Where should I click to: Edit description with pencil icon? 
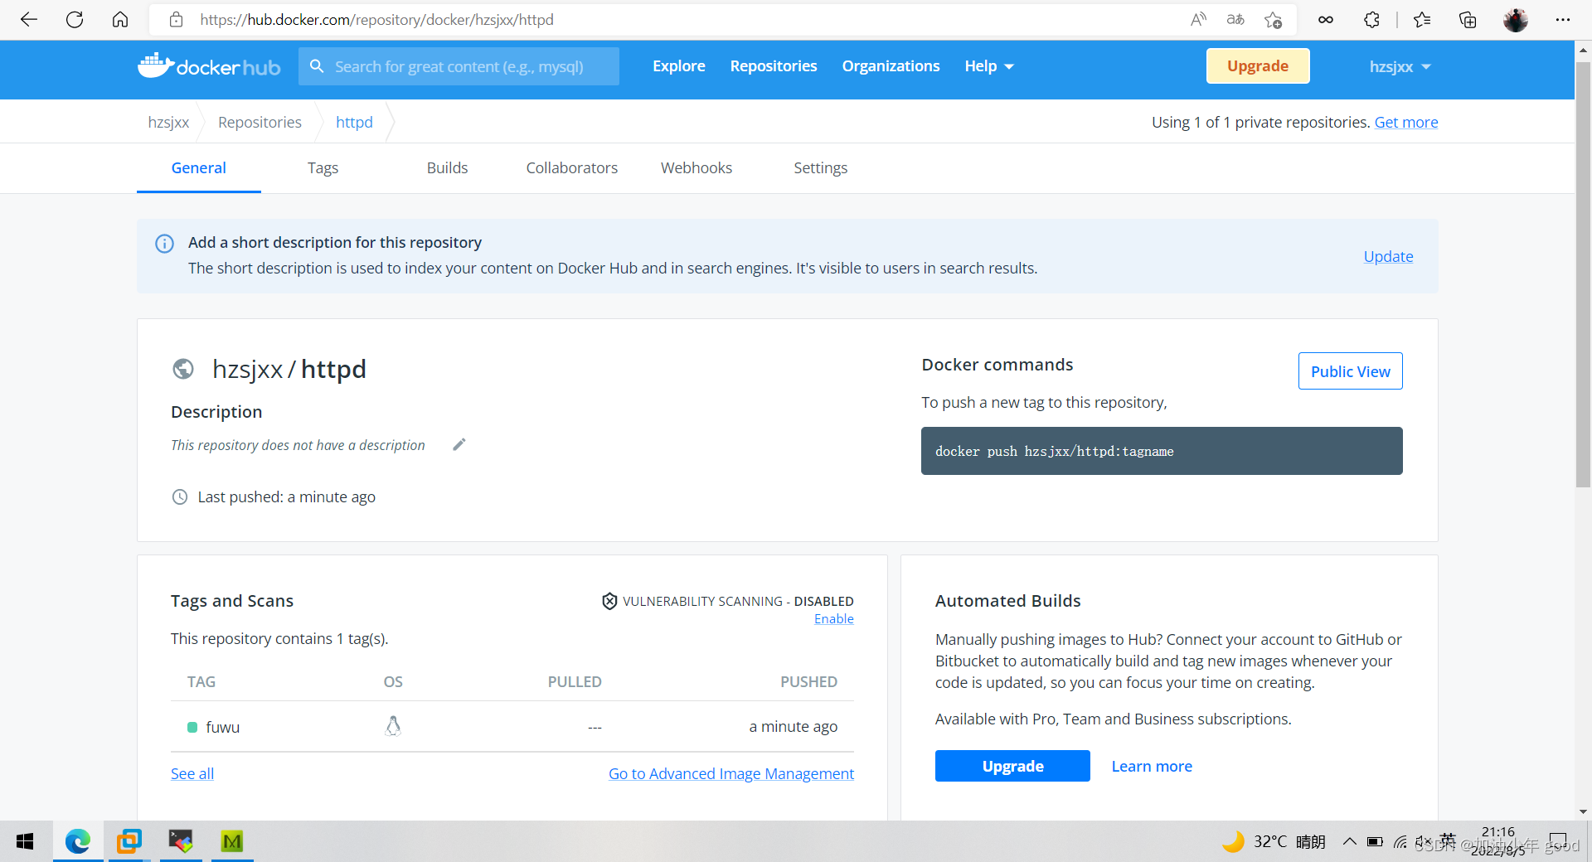pyautogui.click(x=459, y=445)
